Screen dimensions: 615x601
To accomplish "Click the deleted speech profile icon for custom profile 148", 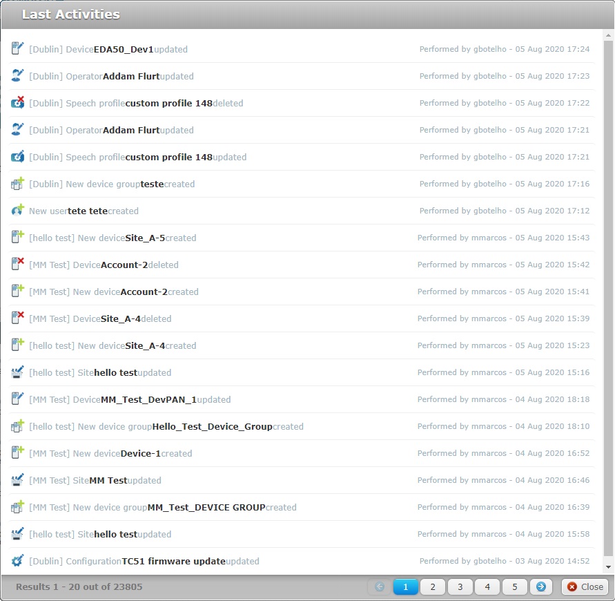I will [17, 102].
